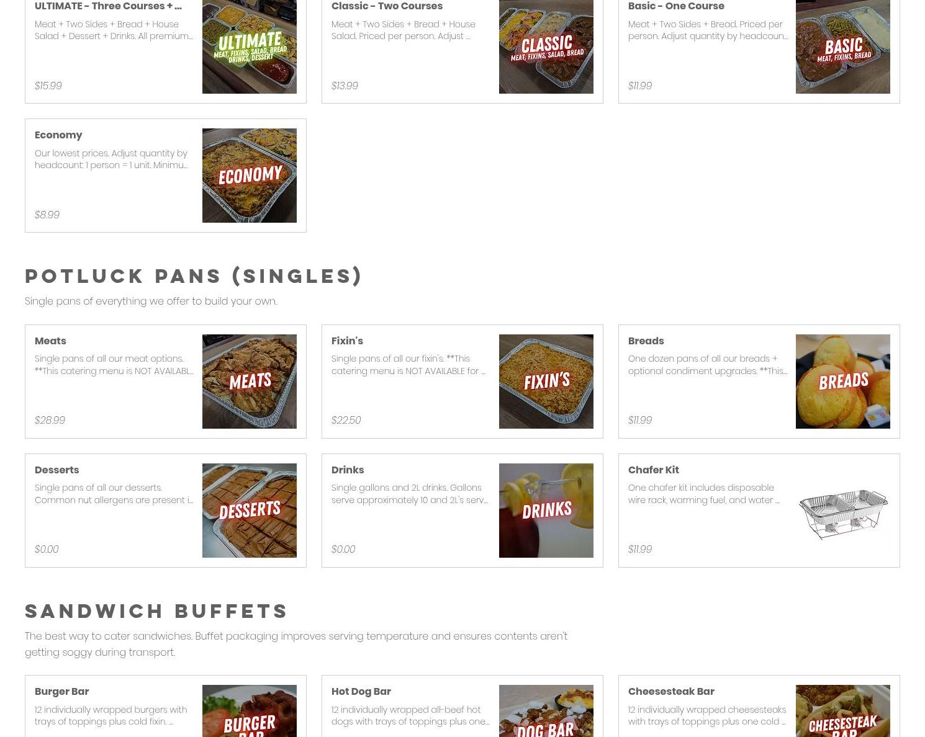Screen dimensions: 925x737
Task: Select the BASIC one course image
Action: (843, 47)
